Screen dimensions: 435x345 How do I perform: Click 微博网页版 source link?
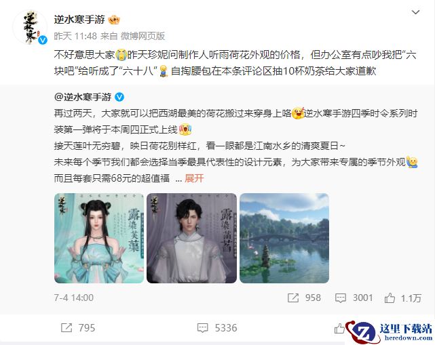click(143, 36)
